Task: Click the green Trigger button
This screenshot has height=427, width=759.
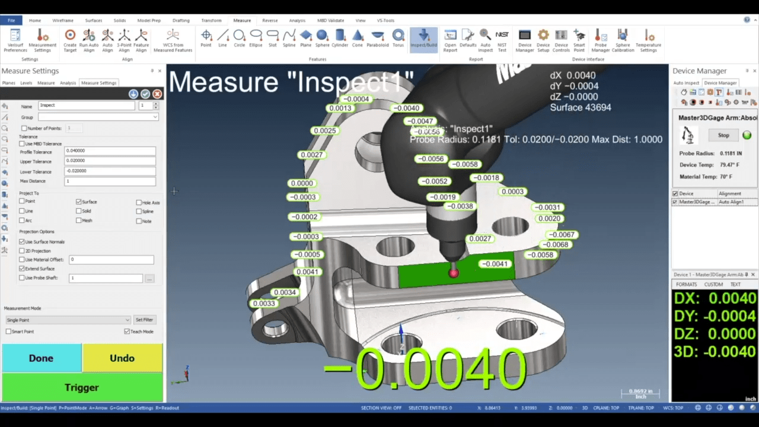Action: [x=82, y=387]
